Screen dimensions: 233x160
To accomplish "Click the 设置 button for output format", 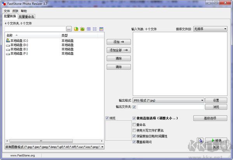I will click(216, 101).
